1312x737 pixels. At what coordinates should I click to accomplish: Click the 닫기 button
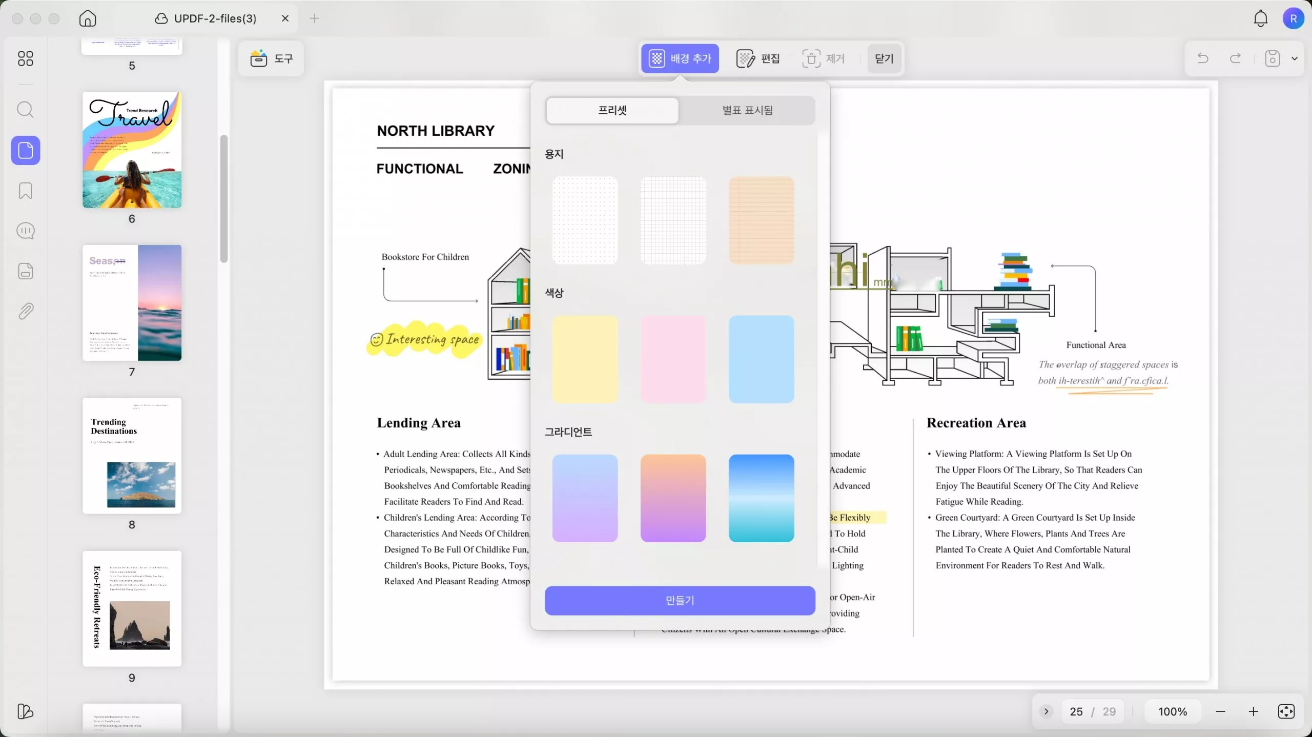[884, 58]
